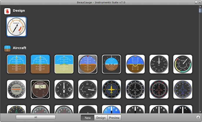Click the vertical scrollbar thumb
The height and width of the screenshot is (122, 202).
click(200, 10)
